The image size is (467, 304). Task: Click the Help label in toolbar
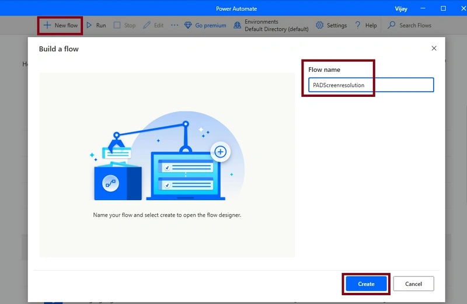pos(371,25)
